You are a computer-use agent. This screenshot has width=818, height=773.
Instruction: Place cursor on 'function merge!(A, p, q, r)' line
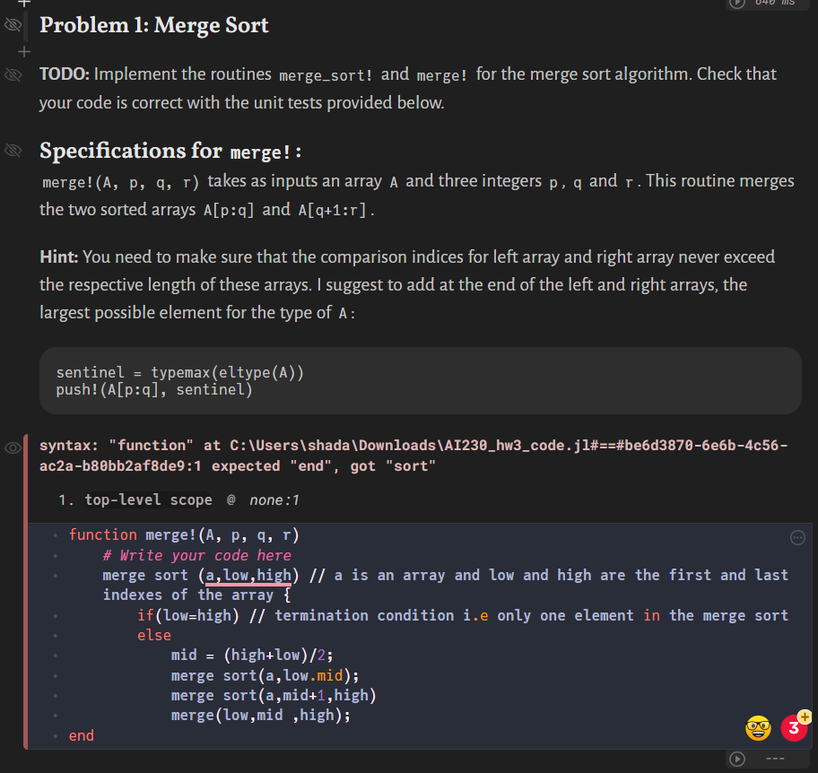(184, 534)
